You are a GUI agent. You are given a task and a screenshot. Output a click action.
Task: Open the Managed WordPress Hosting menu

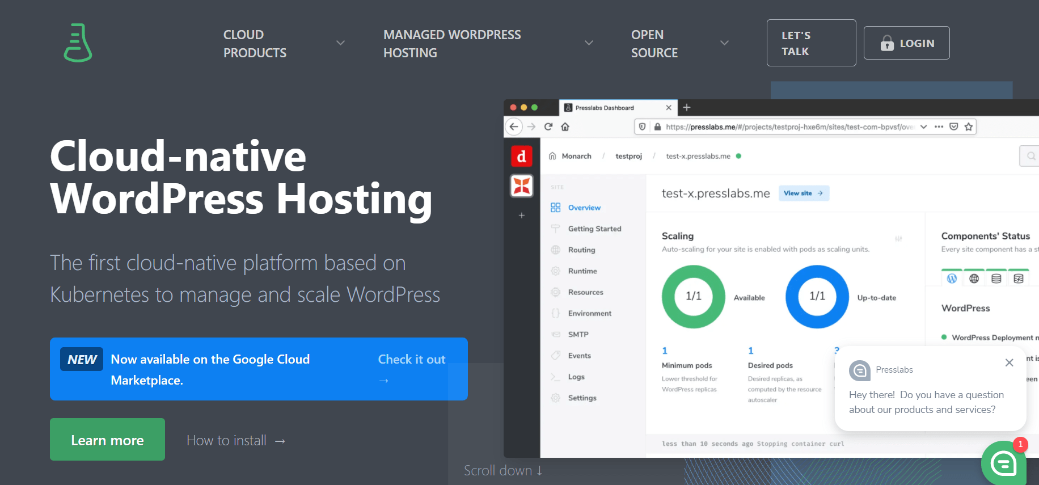(x=452, y=44)
